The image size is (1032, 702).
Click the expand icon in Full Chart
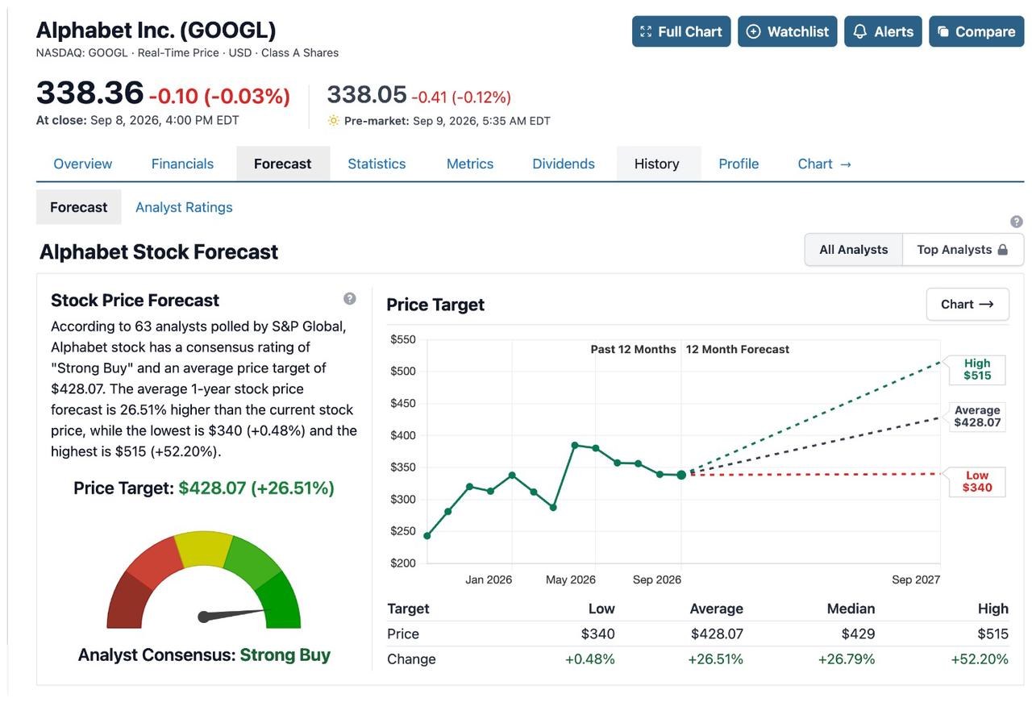[x=645, y=31]
